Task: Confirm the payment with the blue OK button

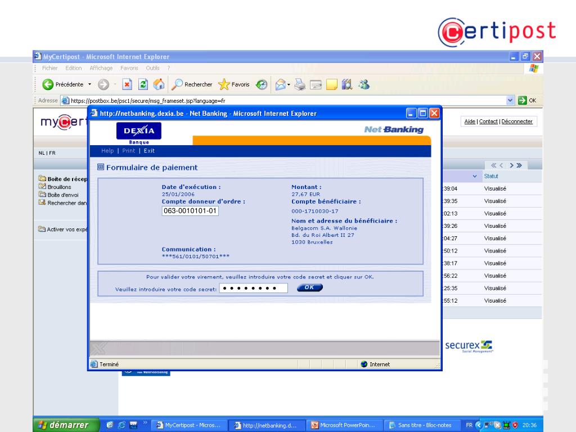Action: coord(310,287)
